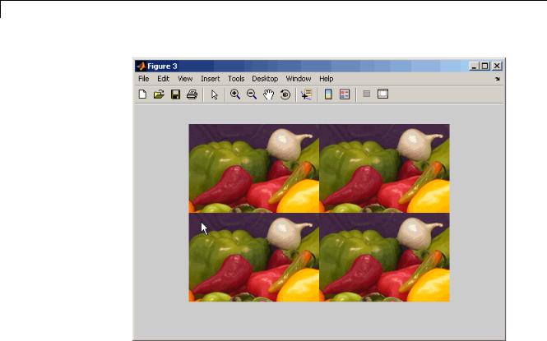Activate the Data Cursor tool
Image resolution: width=547 pixels, height=341 pixels.
click(306, 94)
